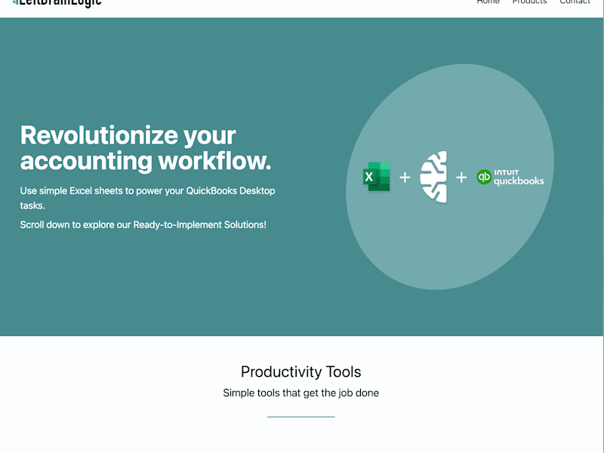Click the Excel spreadsheet icon

pyautogui.click(x=376, y=177)
